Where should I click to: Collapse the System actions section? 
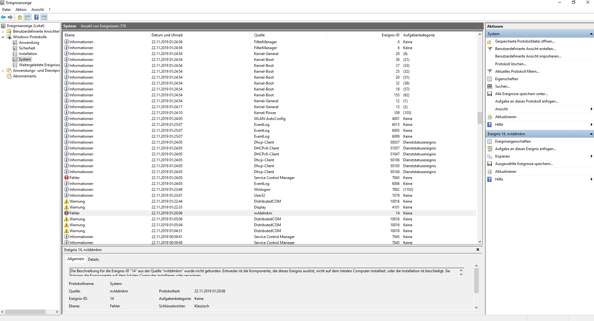click(x=591, y=34)
